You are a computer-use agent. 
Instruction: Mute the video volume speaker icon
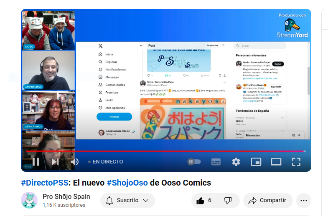(x=75, y=162)
